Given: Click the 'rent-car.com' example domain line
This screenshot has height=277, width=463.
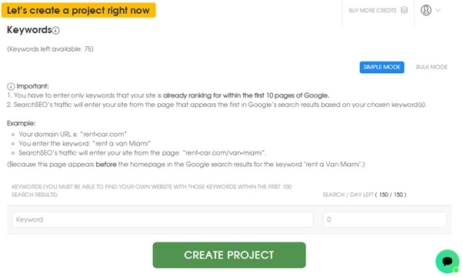Looking at the screenshot, I should coord(72,135).
